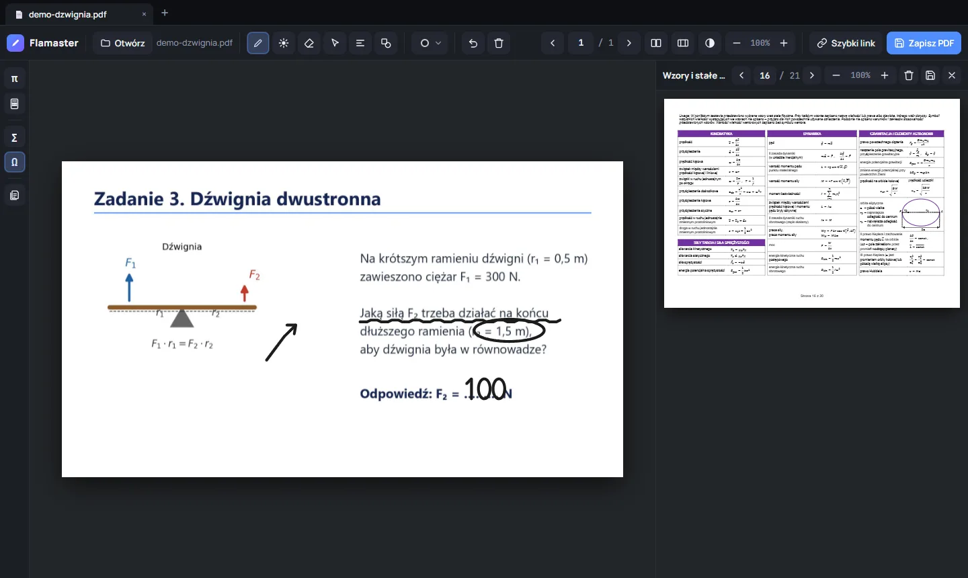Screen dimensions: 968x578
Task: Select the text tool
Action: point(360,43)
